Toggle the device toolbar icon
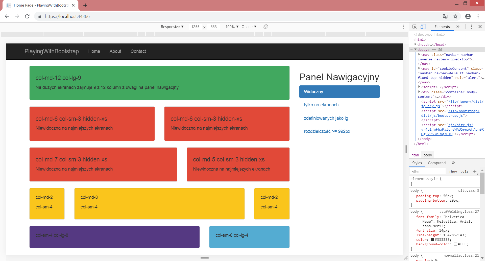This screenshot has height=261, width=485. click(423, 27)
